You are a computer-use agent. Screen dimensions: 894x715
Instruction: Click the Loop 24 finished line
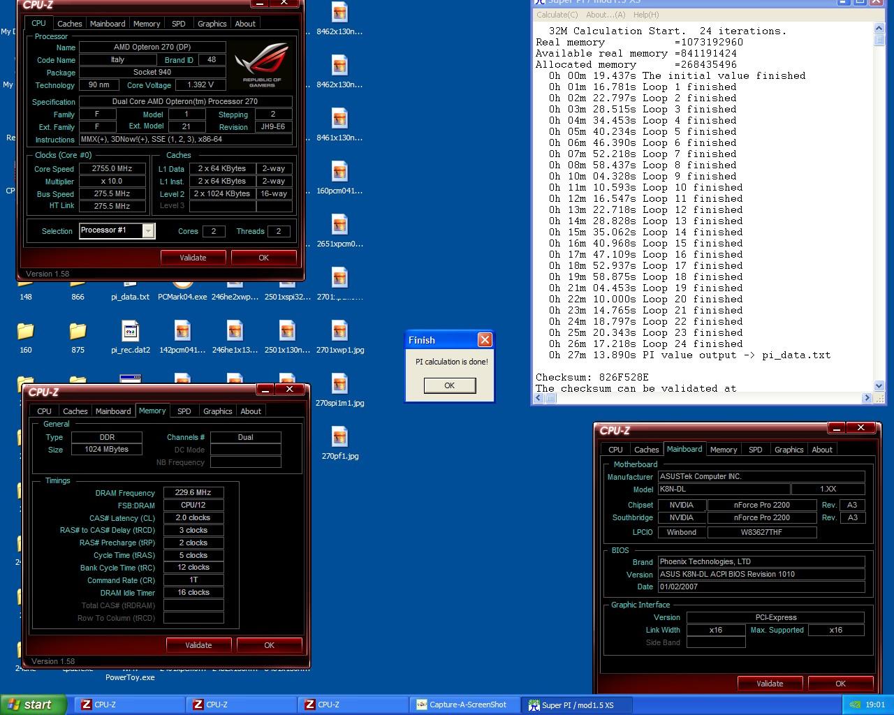(x=646, y=344)
